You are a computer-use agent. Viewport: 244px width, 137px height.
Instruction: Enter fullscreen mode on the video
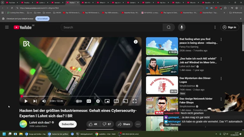pyautogui.click(x=135, y=101)
